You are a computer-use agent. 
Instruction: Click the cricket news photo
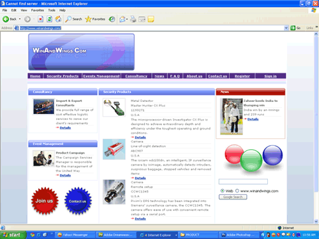click(232, 117)
